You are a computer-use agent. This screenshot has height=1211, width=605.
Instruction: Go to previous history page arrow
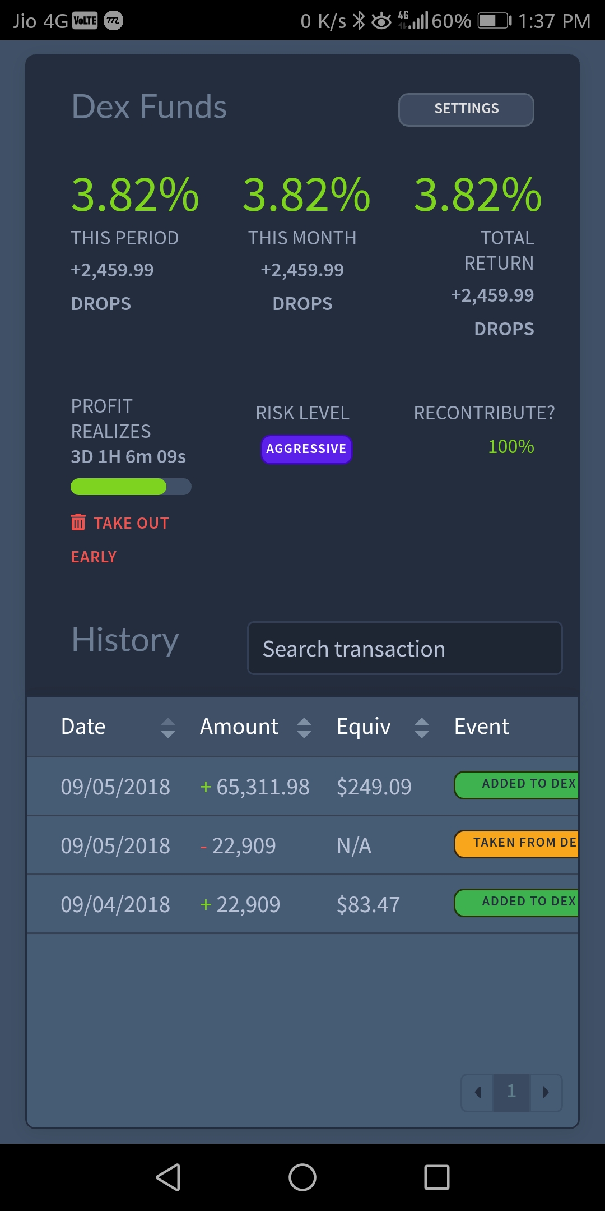(477, 1092)
